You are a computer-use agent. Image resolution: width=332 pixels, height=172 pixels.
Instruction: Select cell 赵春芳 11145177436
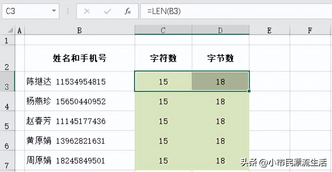point(80,120)
